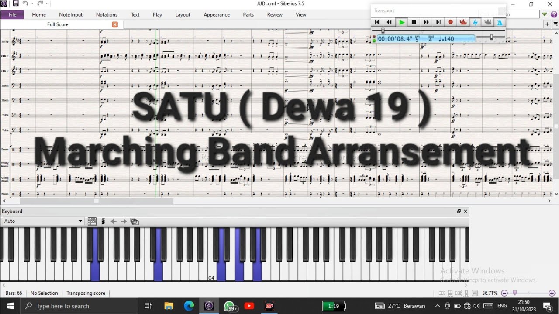Fast-forward using the double right arrows

(426, 22)
